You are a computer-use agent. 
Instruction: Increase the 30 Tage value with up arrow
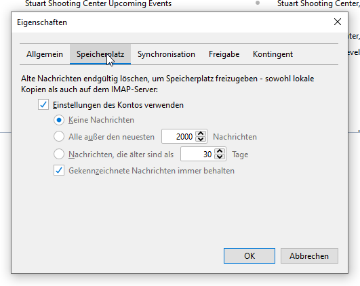tap(220, 151)
